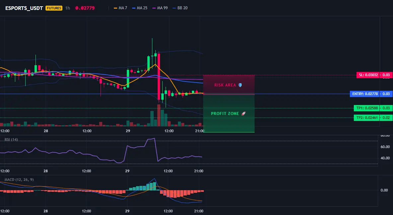Toggle the MA 25 legend item
Screen dimensions: 393x215
[140, 8]
